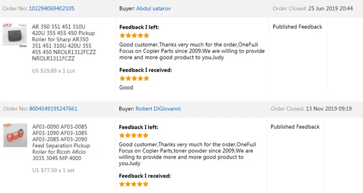This screenshot has width=363, height=193.
Task: Click star rating left for Abdul satarov's order
Action: [x=134, y=36]
